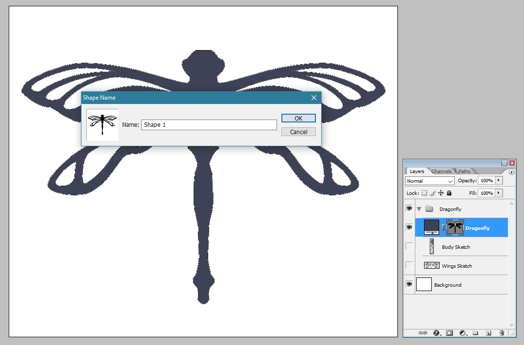The height and width of the screenshot is (345, 524).
Task: Collapse the Layers panel window
Action: pyautogui.click(x=504, y=163)
